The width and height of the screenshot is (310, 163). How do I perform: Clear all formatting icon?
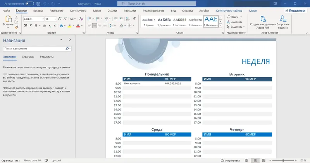(x=81, y=19)
